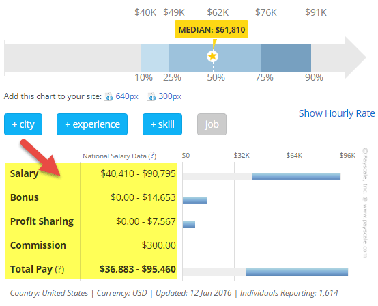Click the Bonus row label
Viewport: 378px width, 306px height.
point(25,197)
